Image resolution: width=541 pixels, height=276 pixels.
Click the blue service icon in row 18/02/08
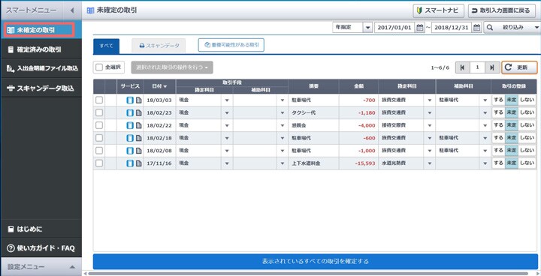[130, 151]
